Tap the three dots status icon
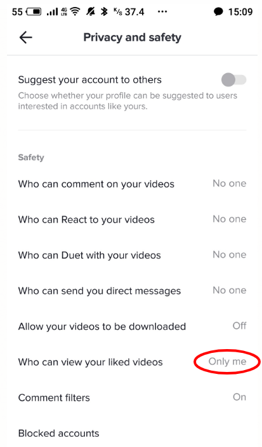The height and width of the screenshot is (447, 262). 162,11
